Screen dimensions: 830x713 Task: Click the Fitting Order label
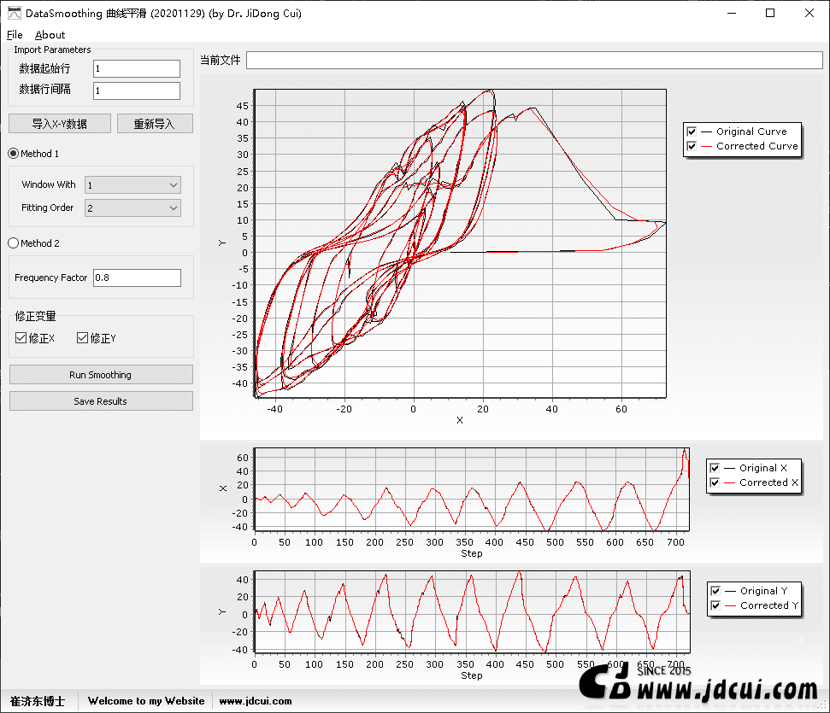coord(48,207)
